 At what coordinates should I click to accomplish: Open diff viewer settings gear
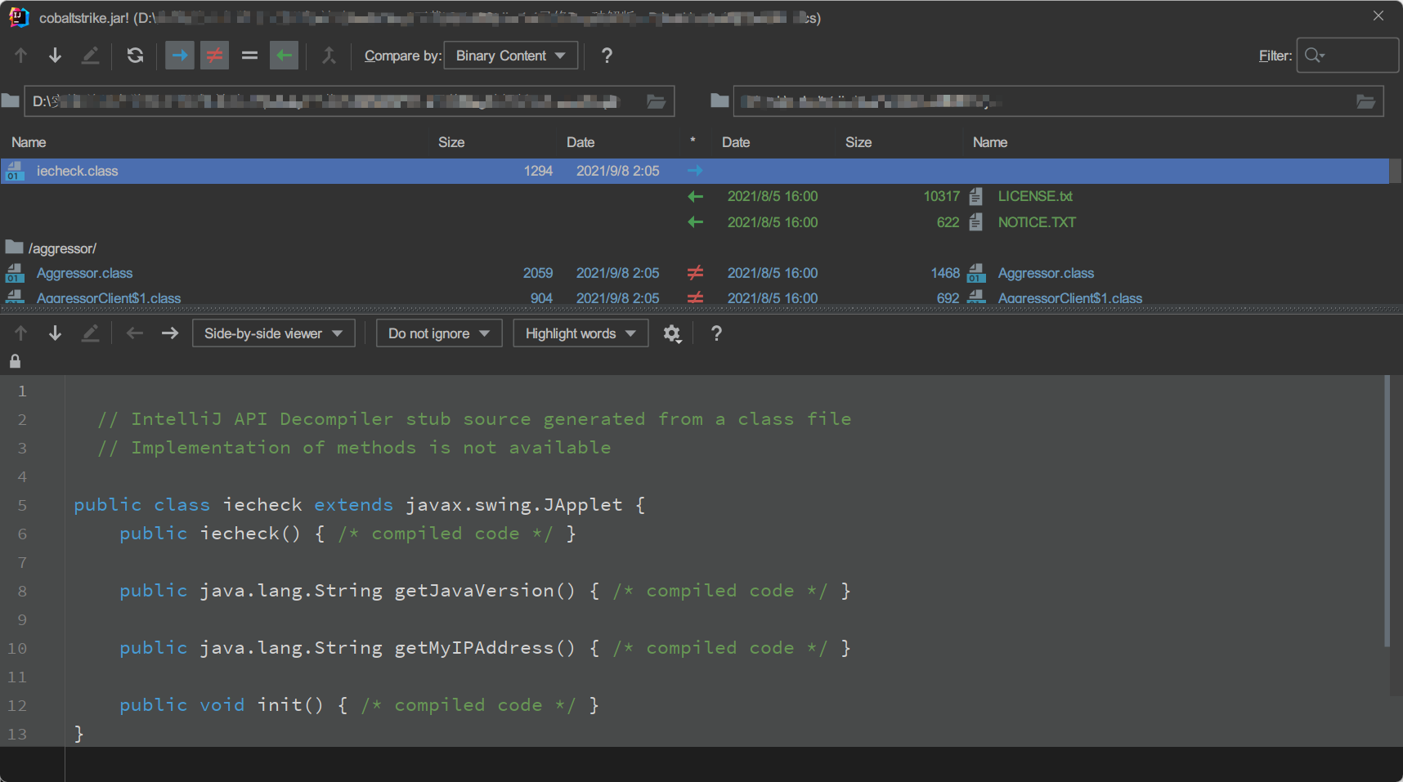(x=672, y=333)
